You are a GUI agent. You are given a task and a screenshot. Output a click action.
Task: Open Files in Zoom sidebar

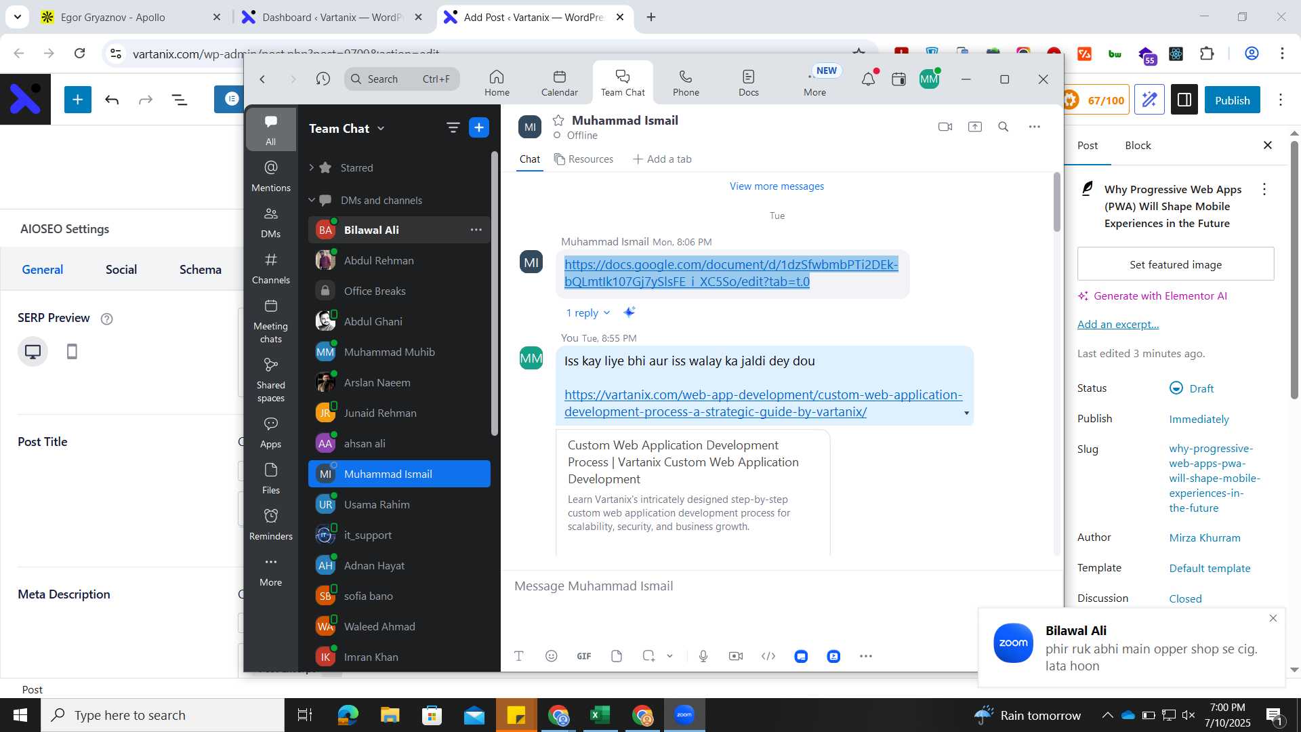tap(270, 479)
